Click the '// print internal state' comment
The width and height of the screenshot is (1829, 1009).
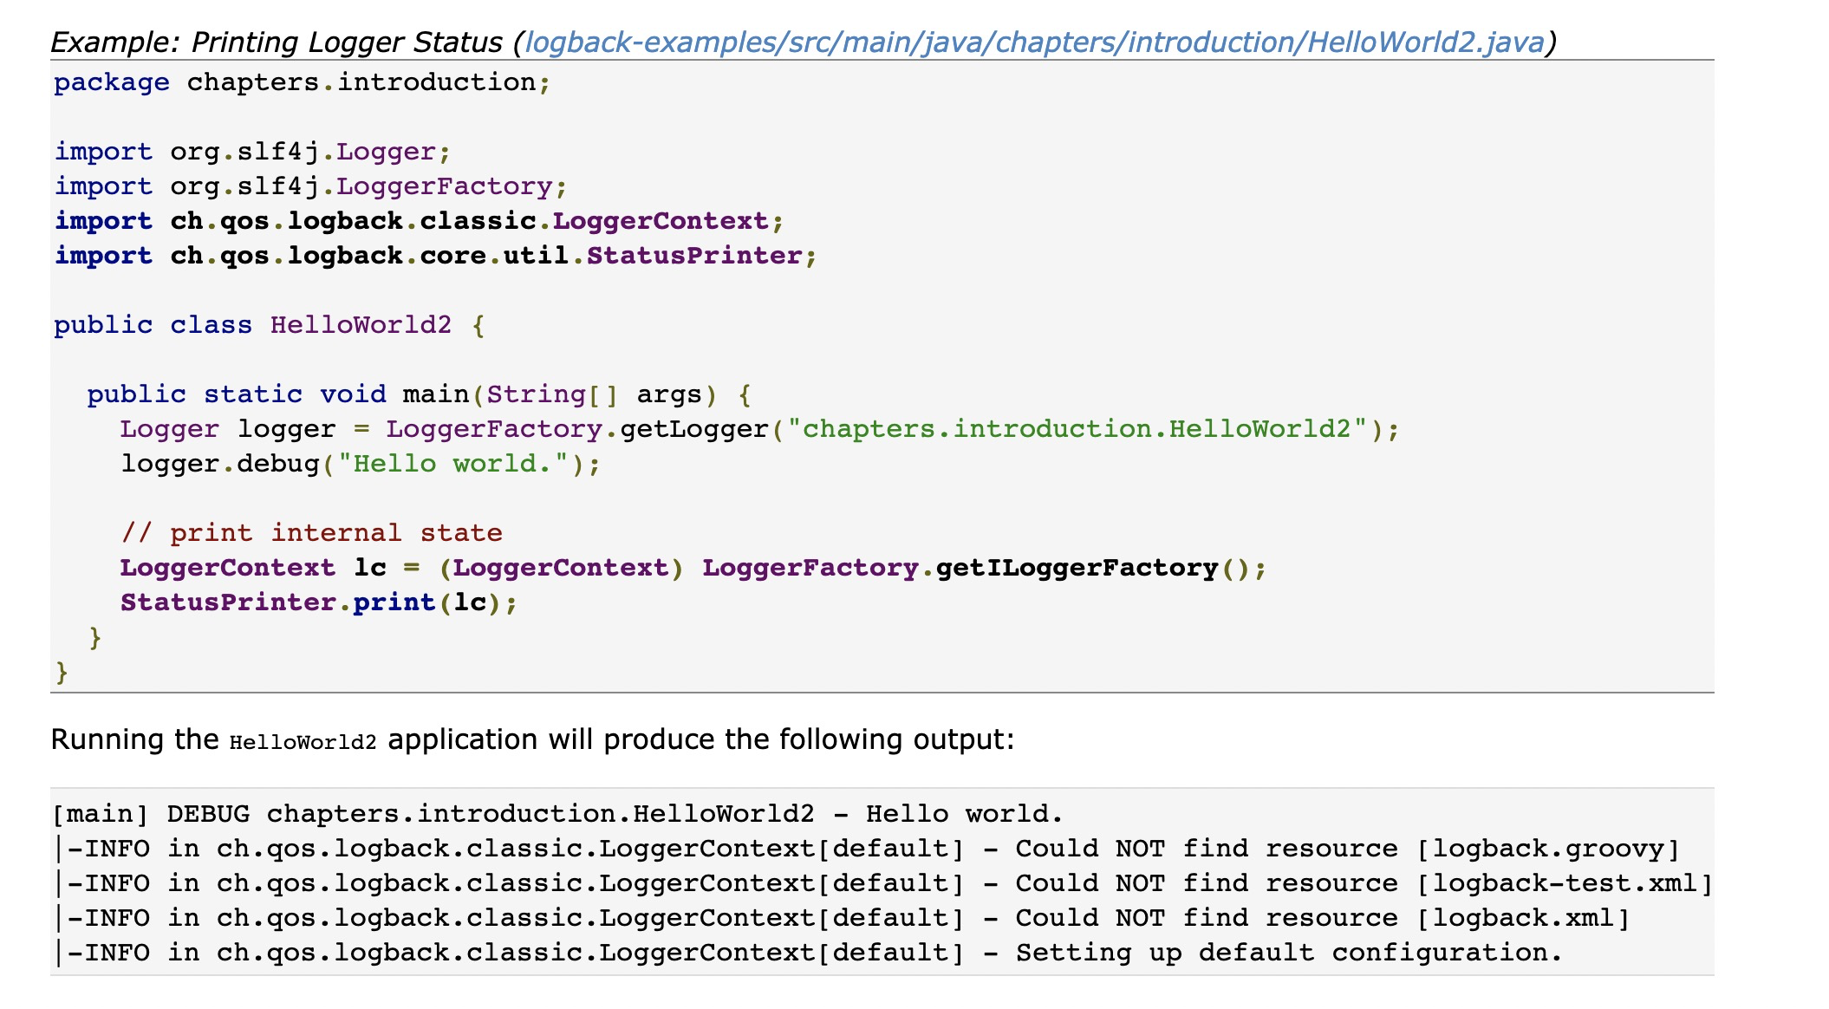point(311,533)
